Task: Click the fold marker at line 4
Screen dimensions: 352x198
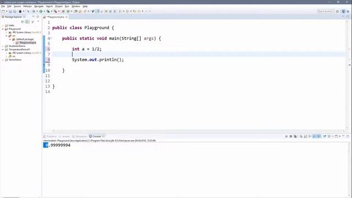Action: (51, 38)
